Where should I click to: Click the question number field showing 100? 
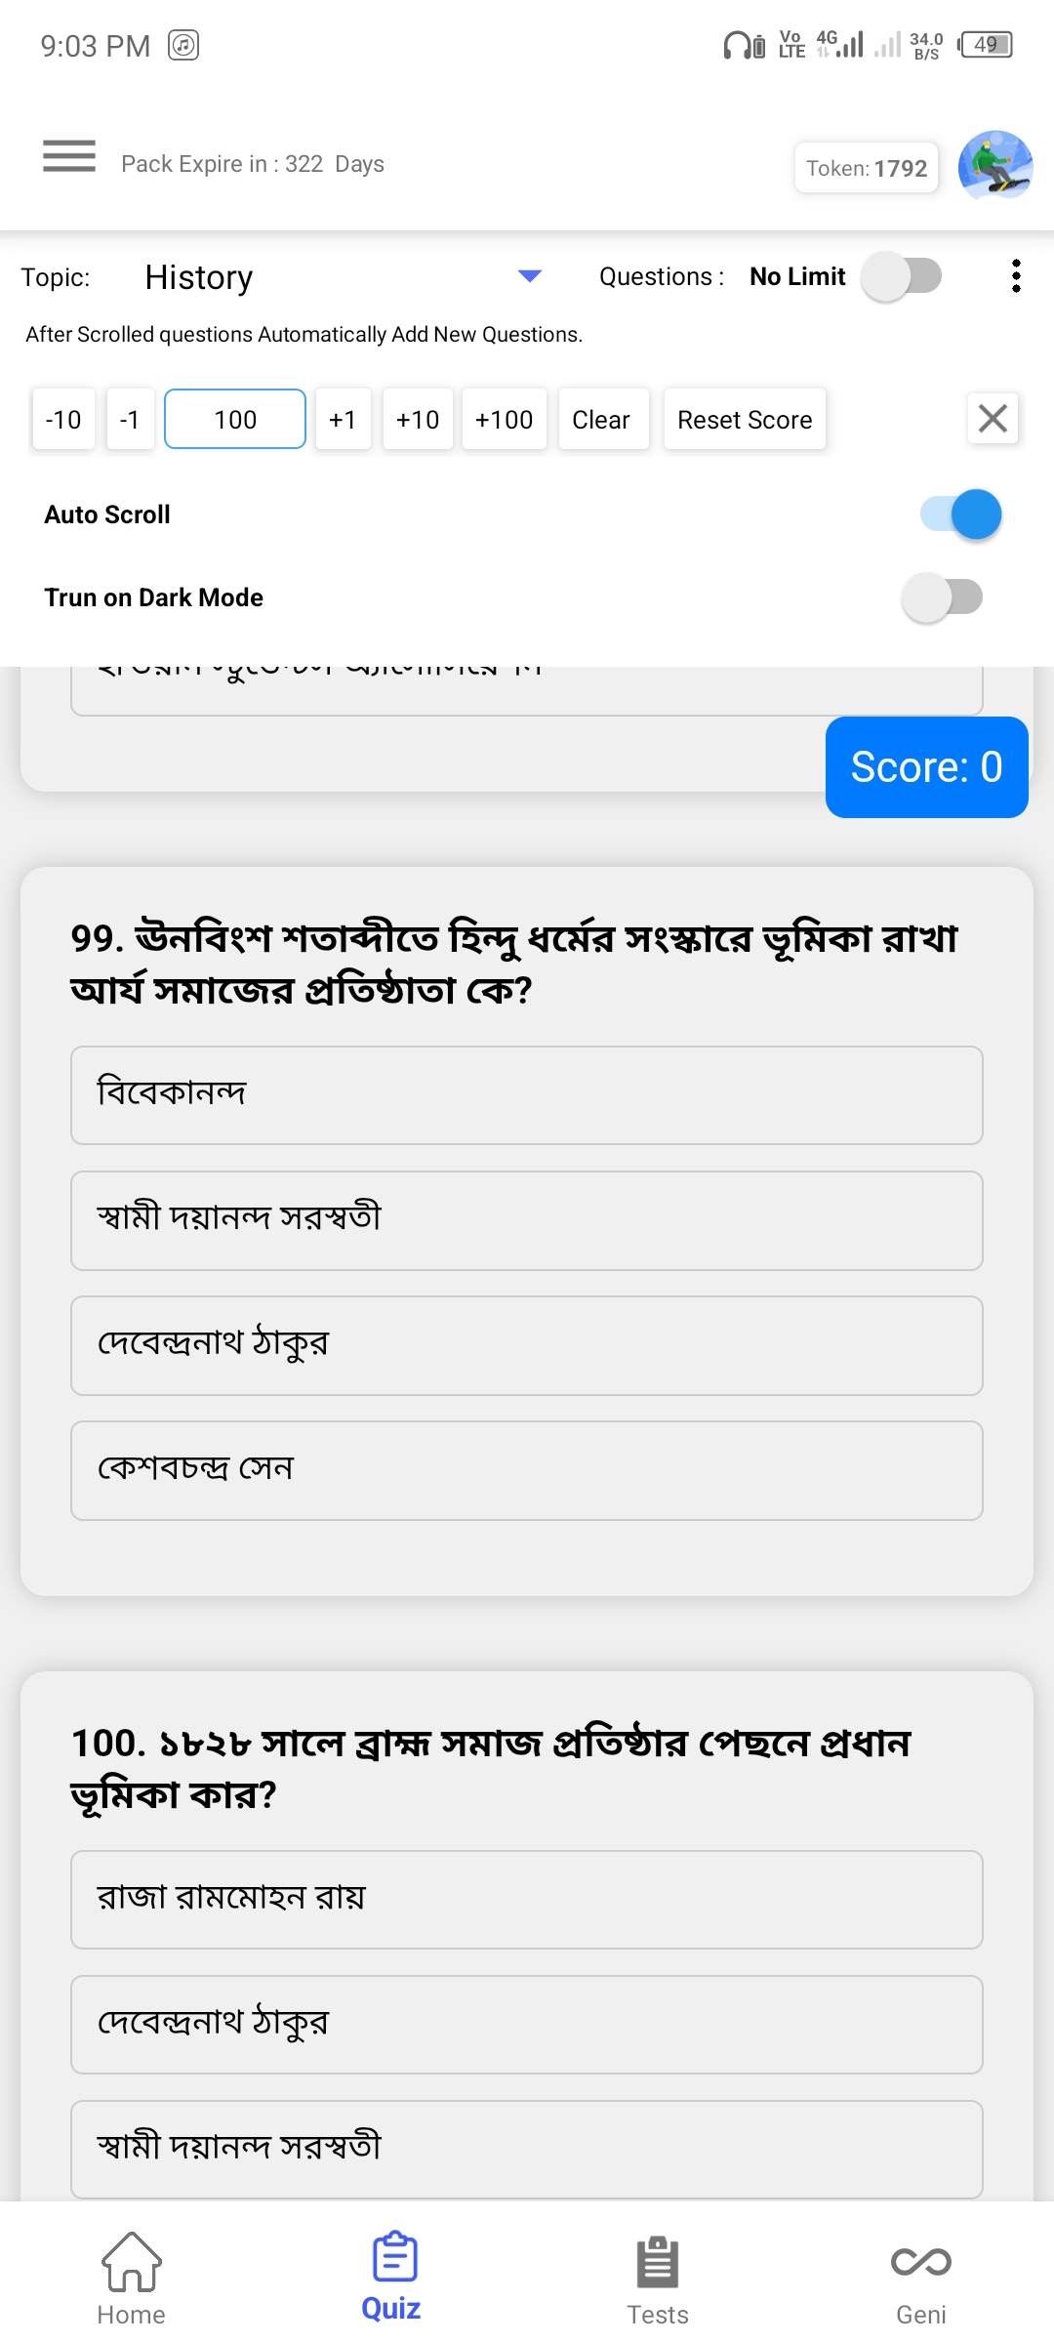pos(235,420)
